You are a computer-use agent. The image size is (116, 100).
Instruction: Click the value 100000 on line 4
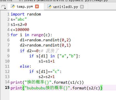[22, 30]
